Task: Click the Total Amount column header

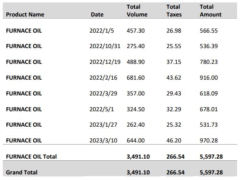Action: click(210, 11)
